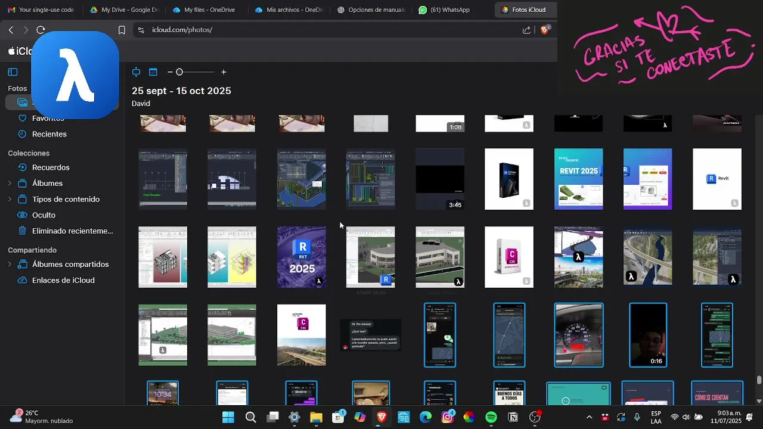This screenshot has height=429, width=763.
Task: Open Brave browser taskbar icon
Action: (381, 417)
